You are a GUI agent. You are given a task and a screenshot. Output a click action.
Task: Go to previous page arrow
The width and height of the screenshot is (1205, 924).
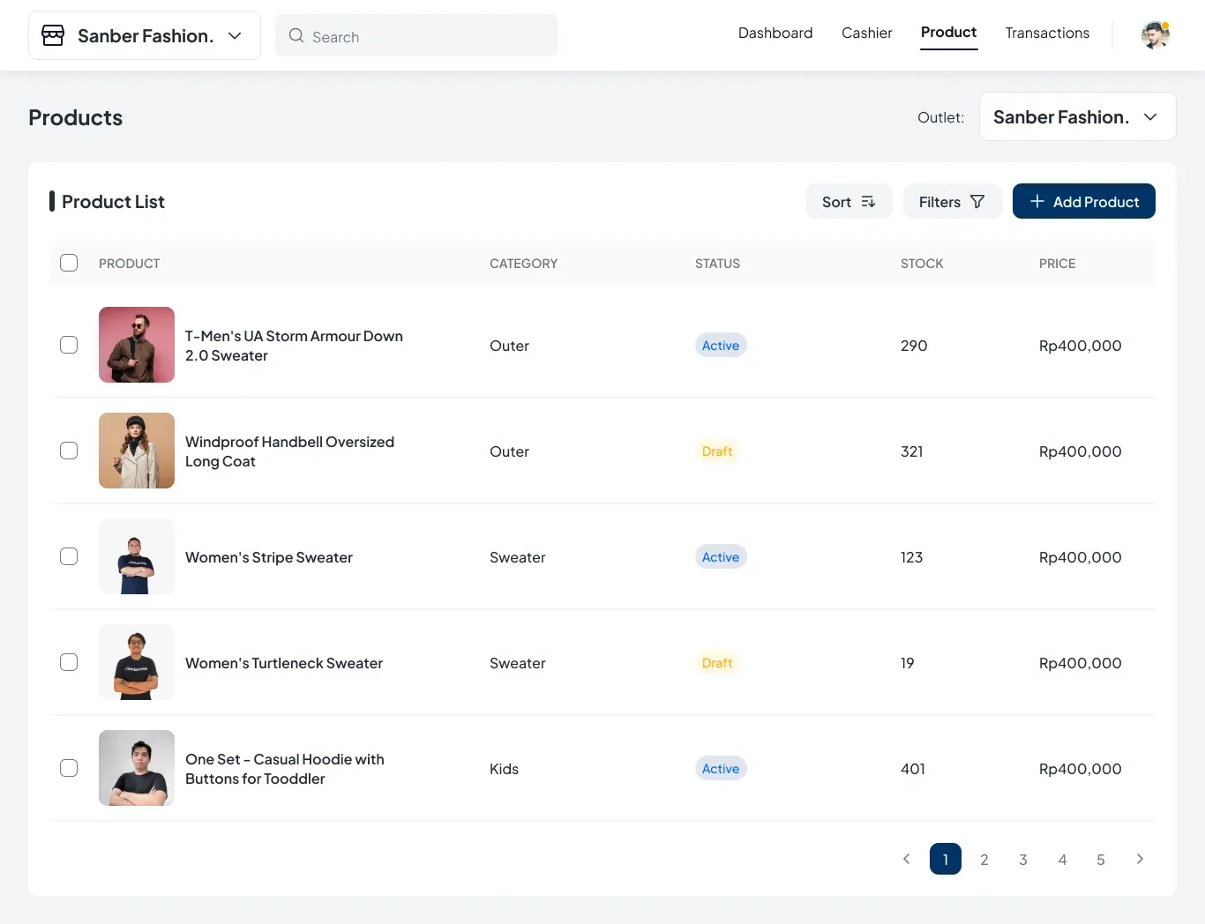tap(906, 859)
